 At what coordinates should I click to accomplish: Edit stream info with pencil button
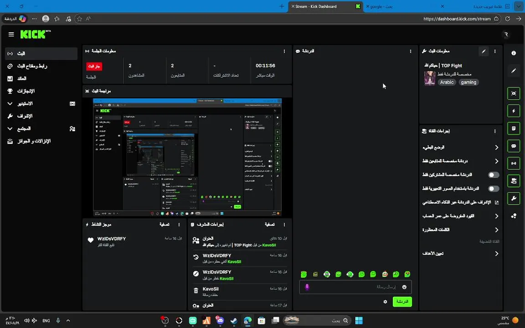(484, 51)
